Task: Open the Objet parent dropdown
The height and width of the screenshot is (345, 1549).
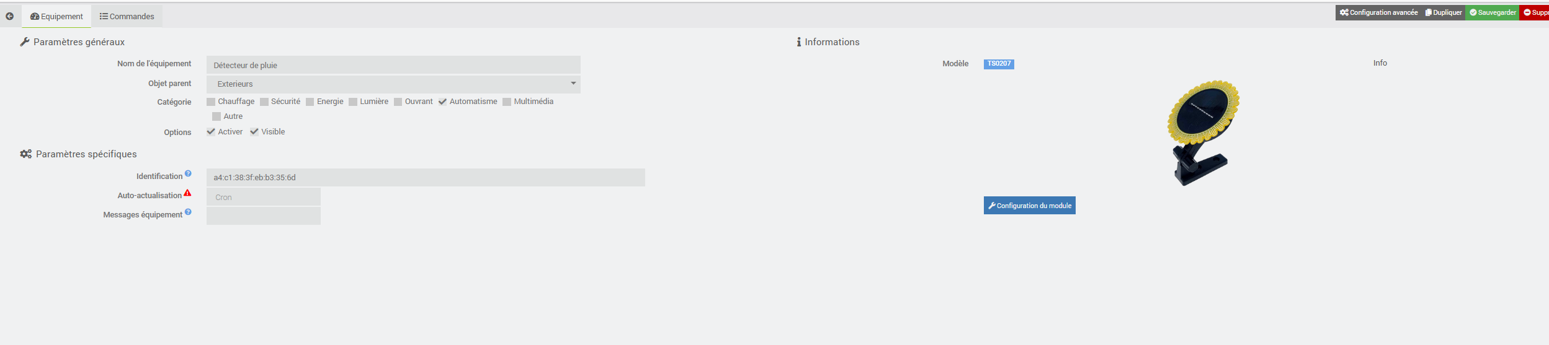Action: (x=393, y=84)
